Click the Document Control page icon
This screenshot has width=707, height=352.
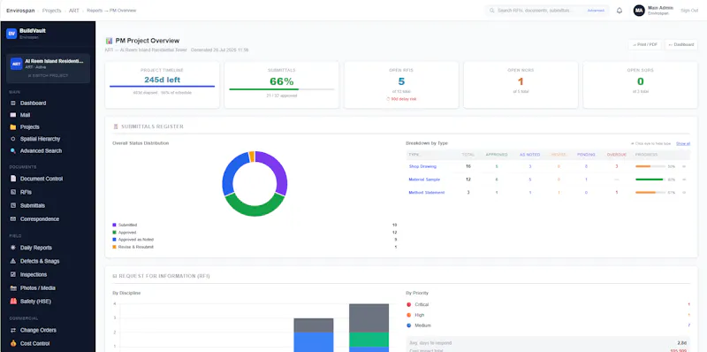pos(12,179)
